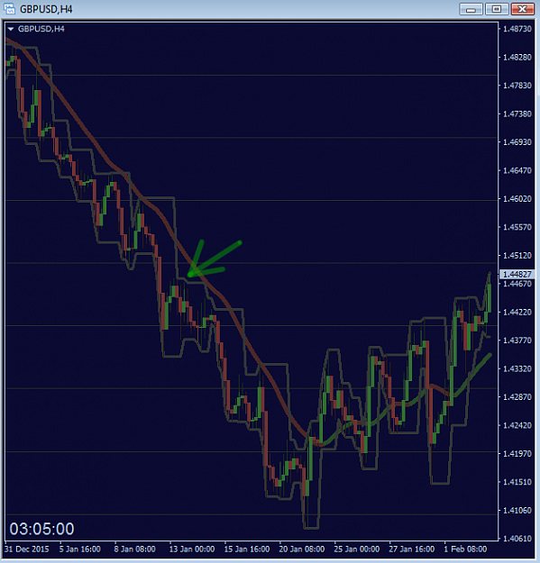Click price level 1.41970 on scale
This screenshot has height=563, width=540.
click(x=517, y=454)
